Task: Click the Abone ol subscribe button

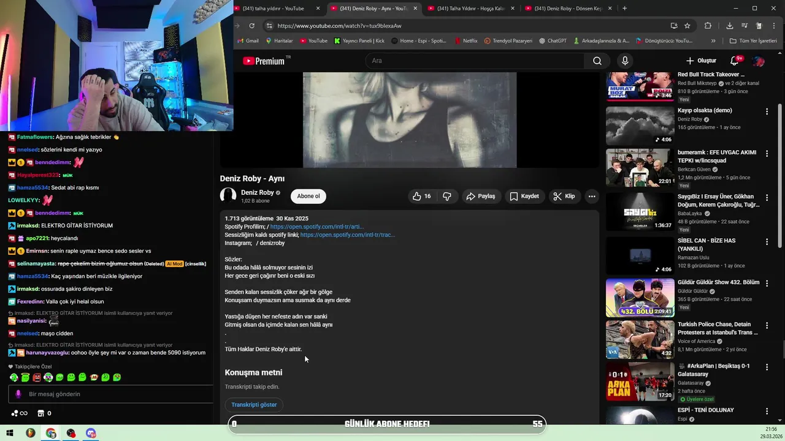Action: click(x=308, y=196)
